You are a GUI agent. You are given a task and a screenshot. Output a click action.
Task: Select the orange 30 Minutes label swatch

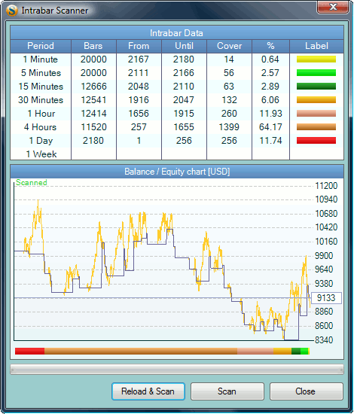pyautogui.click(x=316, y=100)
